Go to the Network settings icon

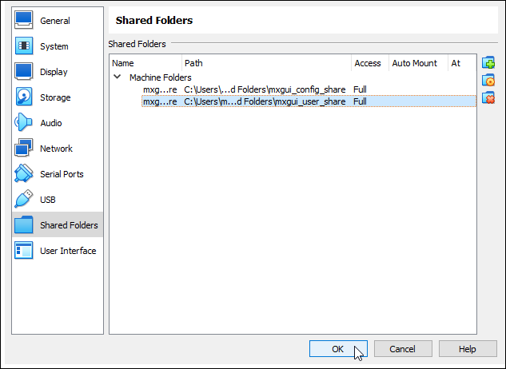coord(25,149)
